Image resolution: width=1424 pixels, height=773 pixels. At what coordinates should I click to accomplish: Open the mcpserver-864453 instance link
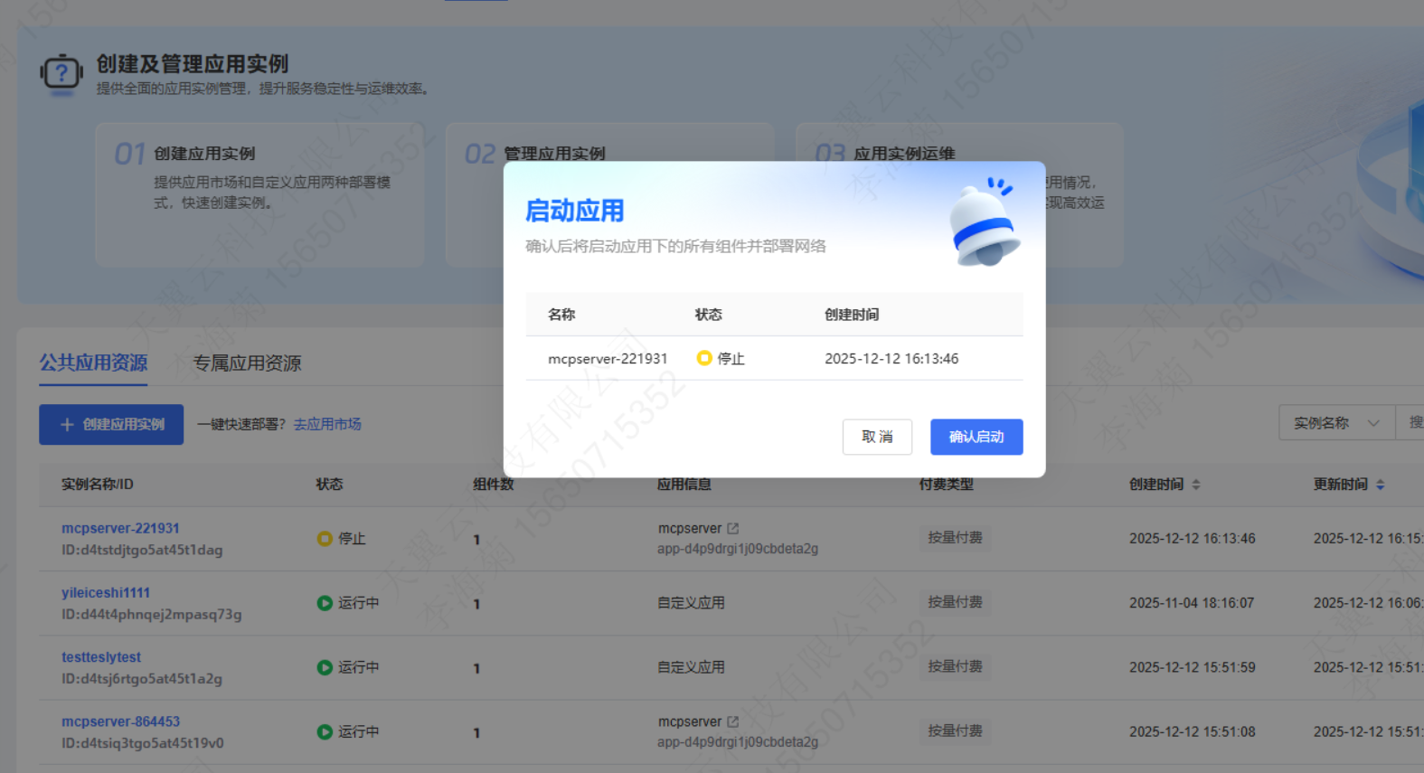(x=120, y=721)
